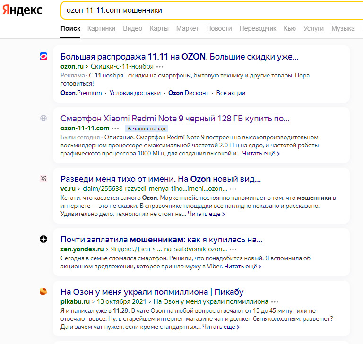The width and height of the screenshot is (363, 344).
Task: Expand 'Читать ещё' for the Pikabu snippet
Action: pyautogui.click(x=221, y=327)
